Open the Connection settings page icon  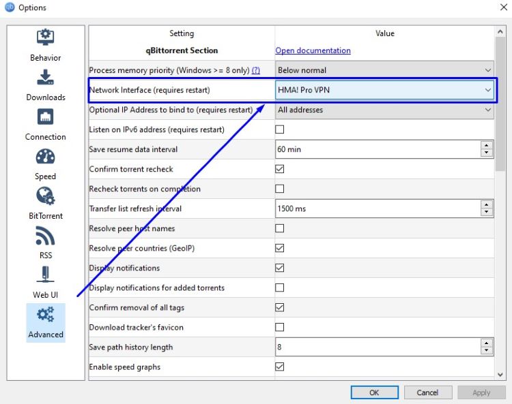click(45, 116)
